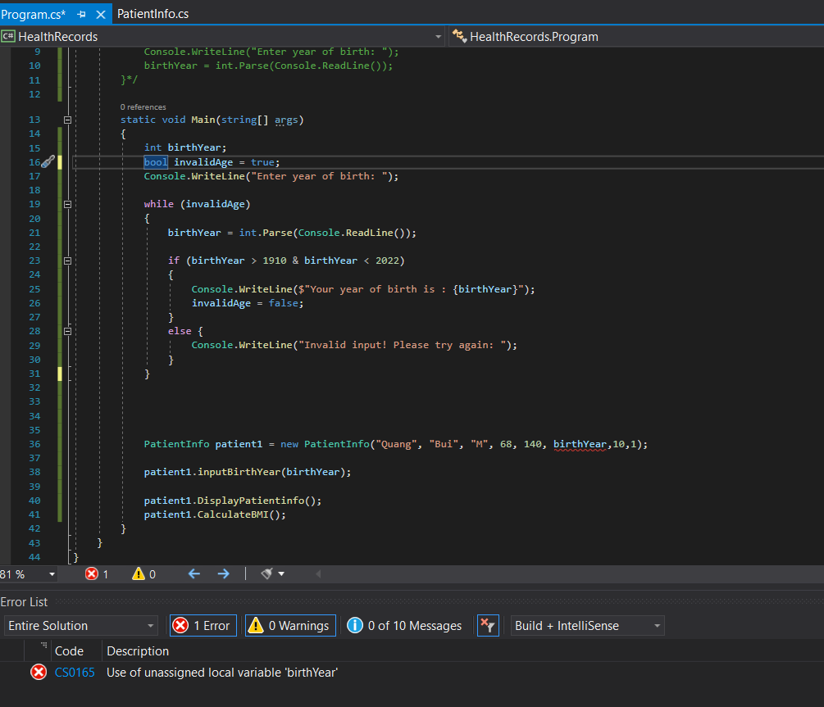
Task: Toggle the 1 Error filter
Action: 203,626
